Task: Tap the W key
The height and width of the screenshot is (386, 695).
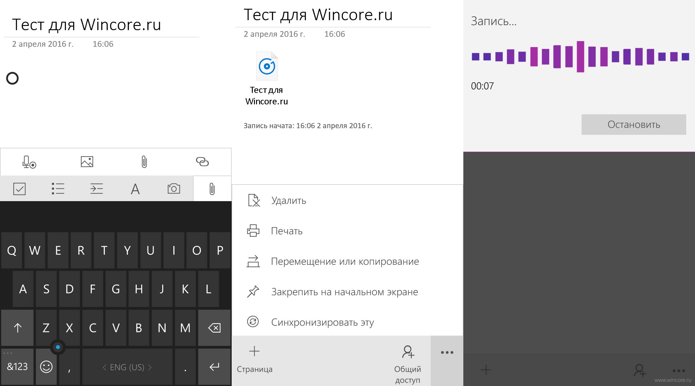Action: point(35,250)
